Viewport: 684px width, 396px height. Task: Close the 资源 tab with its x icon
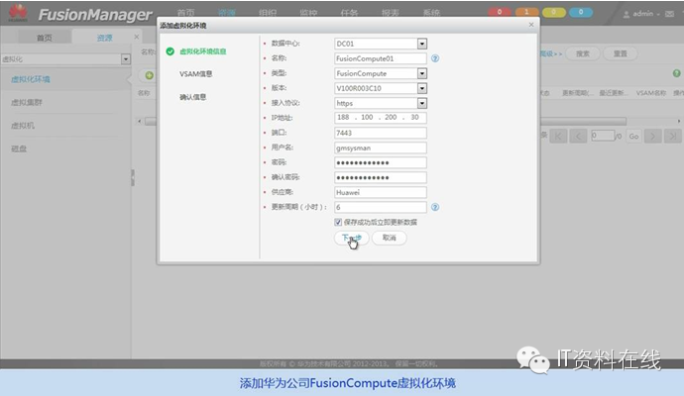(x=137, y=37)
